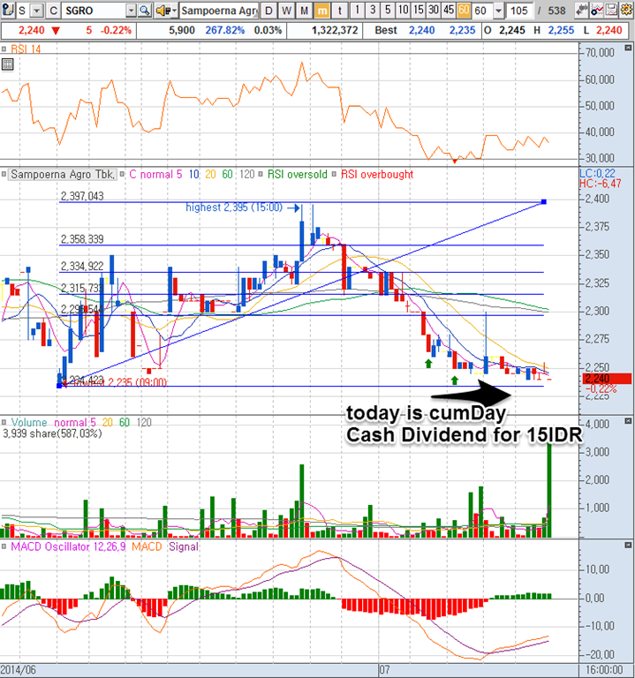The height and width of the screenshot is (678, 635).
Task: Set 15-minute interval
Action: pyautogui.click(x=419, y=10)
